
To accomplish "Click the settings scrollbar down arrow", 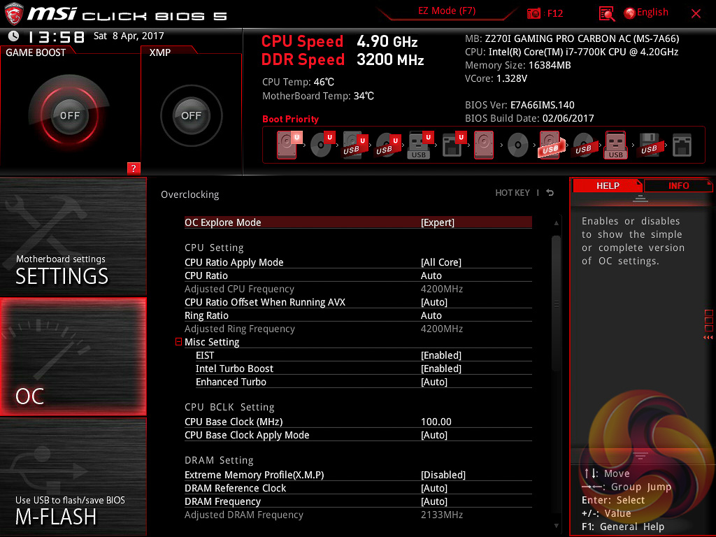I will [x=556, y=526].
